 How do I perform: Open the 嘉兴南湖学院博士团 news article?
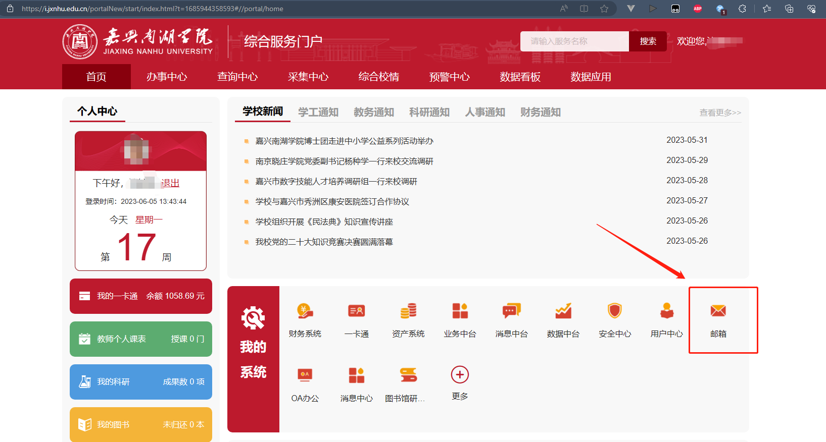coord(344,141)
